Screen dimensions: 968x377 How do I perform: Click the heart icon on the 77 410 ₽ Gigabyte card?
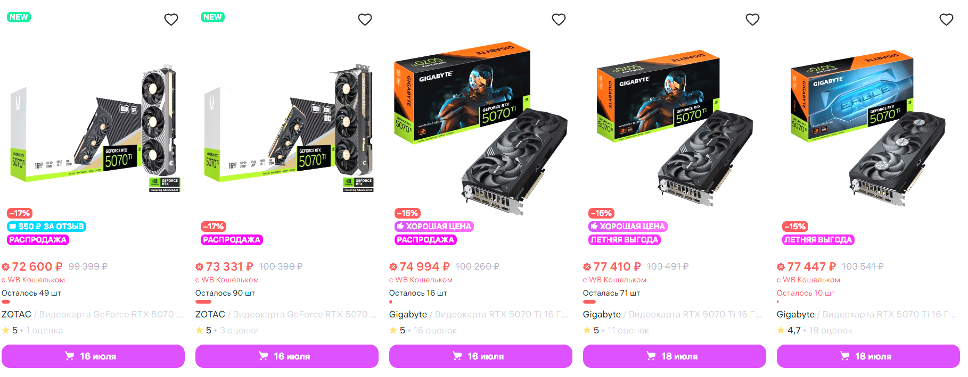click(752, 20)
